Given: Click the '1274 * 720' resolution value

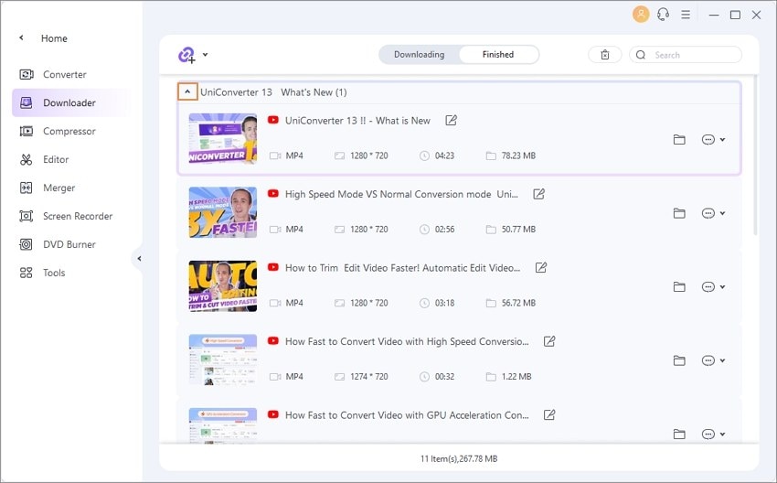Looking at the screenshot, I should click(x=368, y=376).
